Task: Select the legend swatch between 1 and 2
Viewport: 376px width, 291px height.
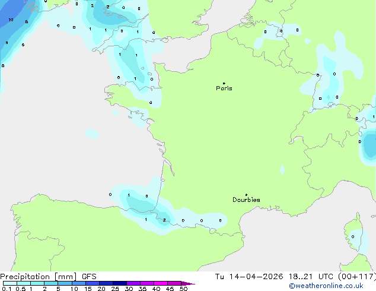Action: (x=37, y=283)
